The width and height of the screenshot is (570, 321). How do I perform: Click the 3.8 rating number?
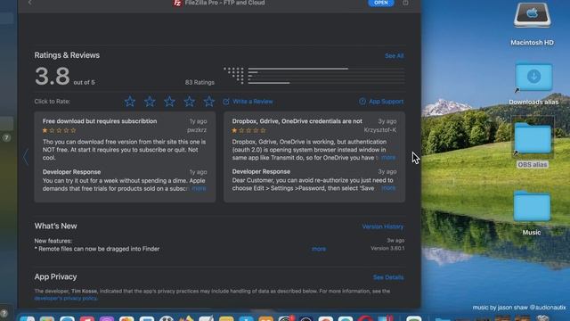(53, 77)
